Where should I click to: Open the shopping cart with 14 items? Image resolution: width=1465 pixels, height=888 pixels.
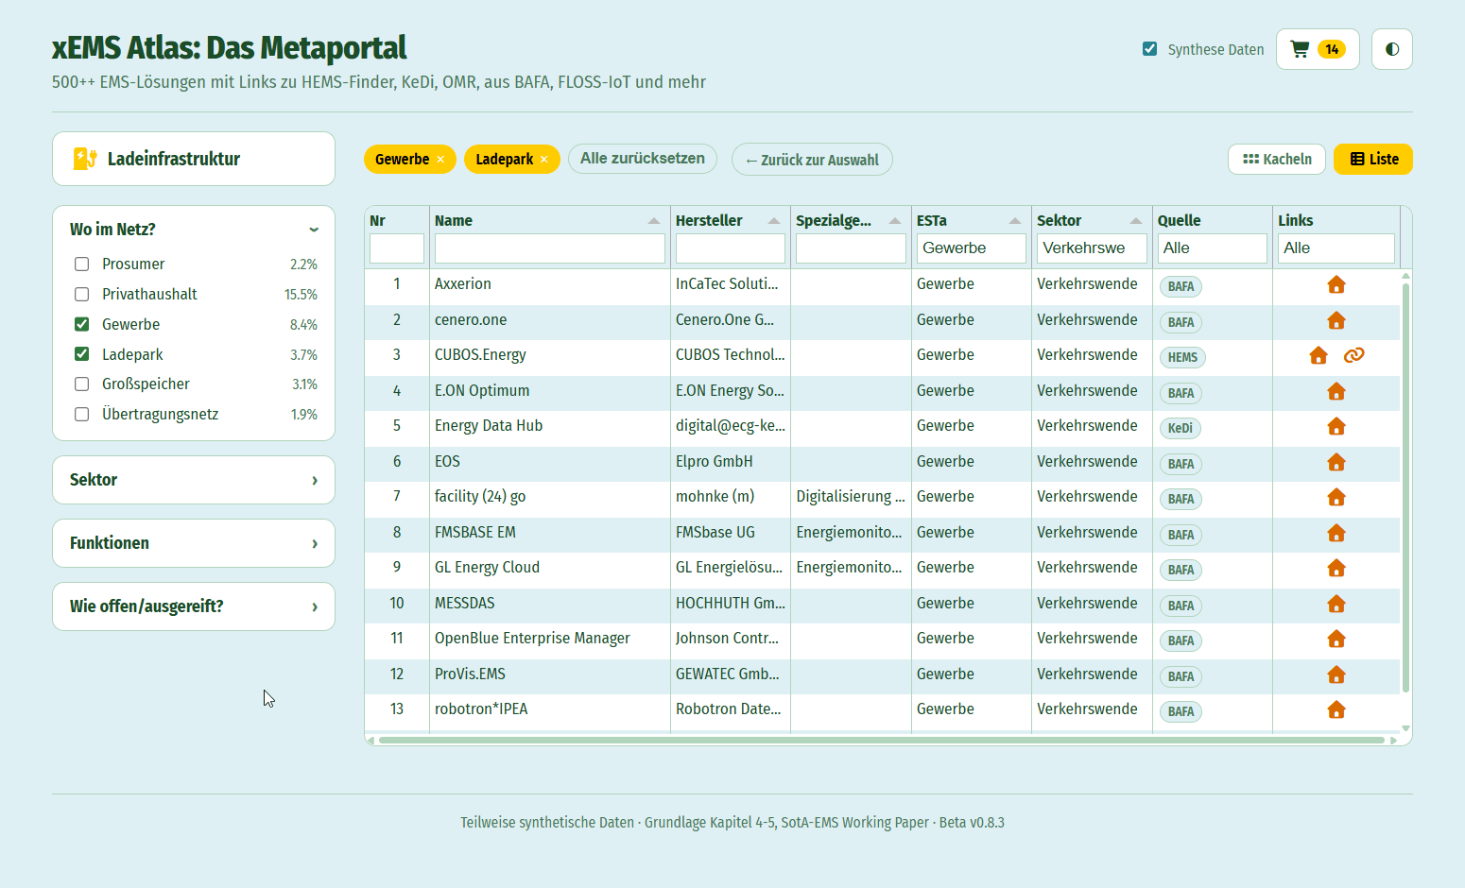(x=1318, y=49)
